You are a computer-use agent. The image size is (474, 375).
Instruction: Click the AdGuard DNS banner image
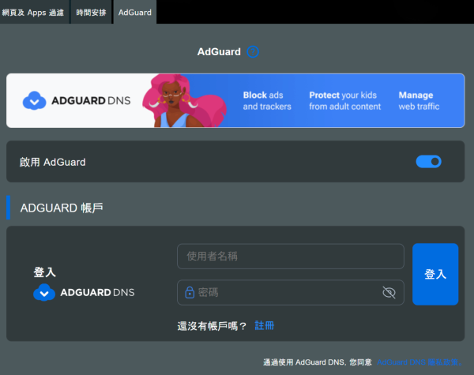pyautogui.click(x=235, y=100)
